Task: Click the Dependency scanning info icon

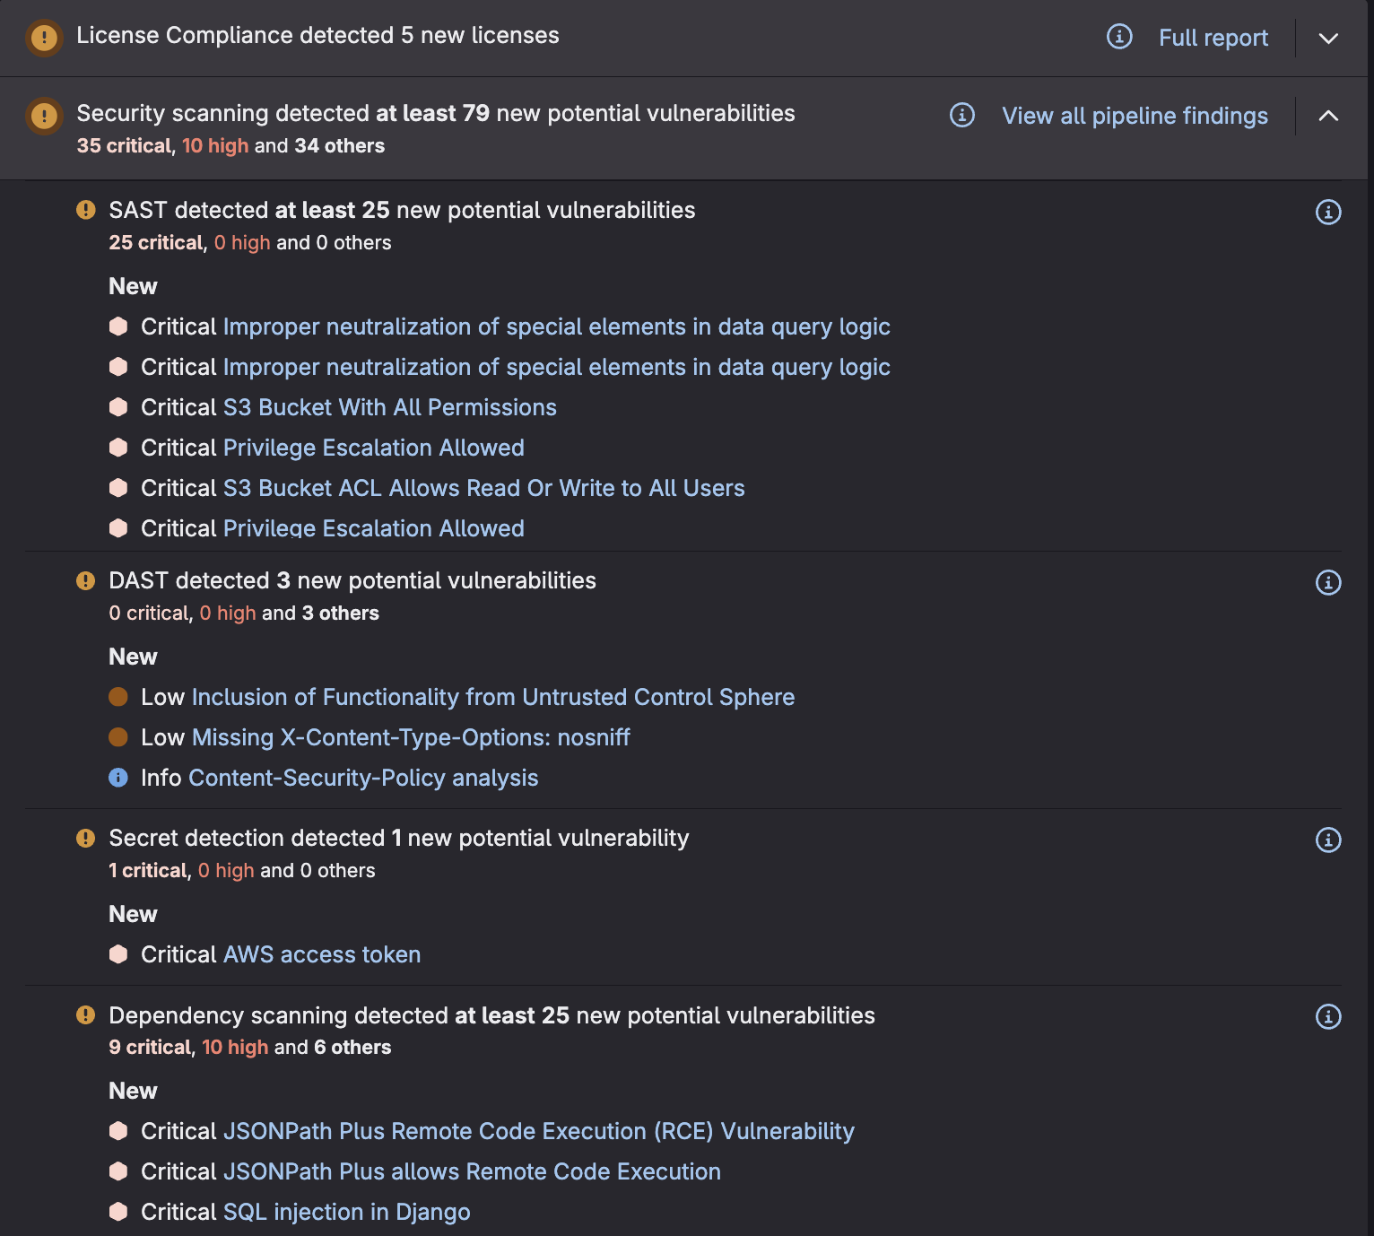Action: (x=1328, y=1016)
